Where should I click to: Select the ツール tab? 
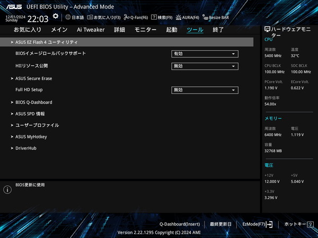point(195,30)
